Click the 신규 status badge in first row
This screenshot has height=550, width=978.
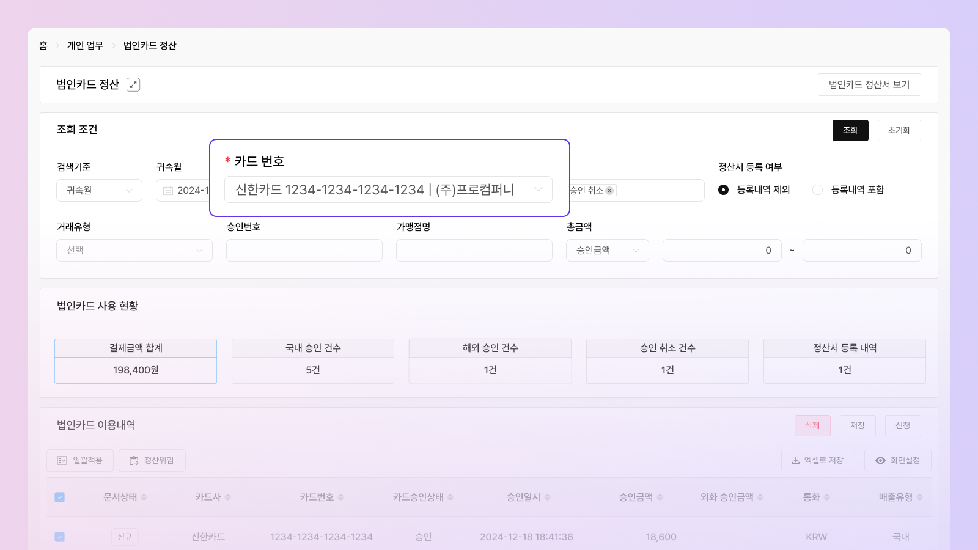(125, 537)
